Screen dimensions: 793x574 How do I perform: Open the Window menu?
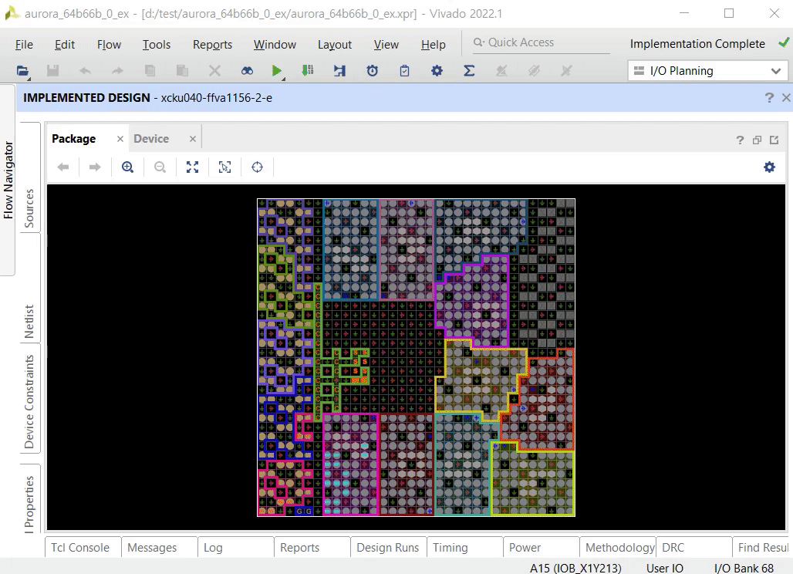(275, 45)
